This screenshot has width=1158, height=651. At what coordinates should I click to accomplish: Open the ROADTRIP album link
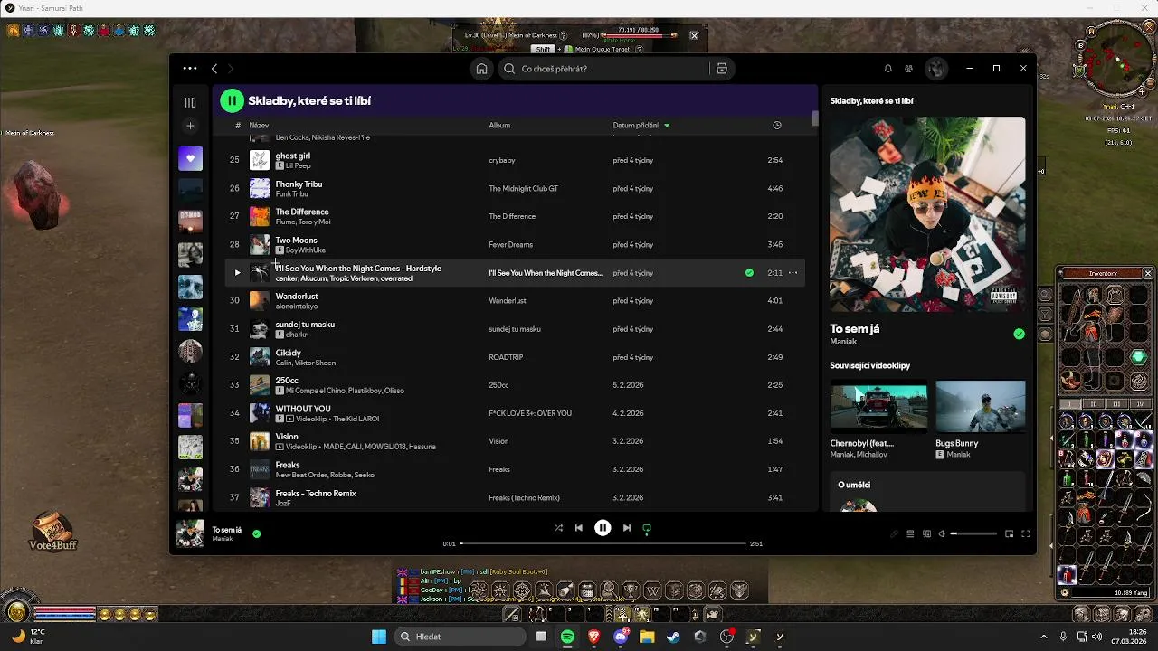point(506,357)
